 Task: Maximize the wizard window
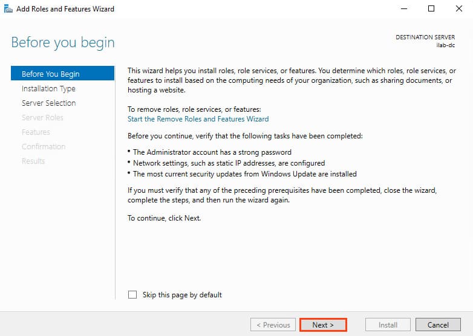click(x=431, y=9)
